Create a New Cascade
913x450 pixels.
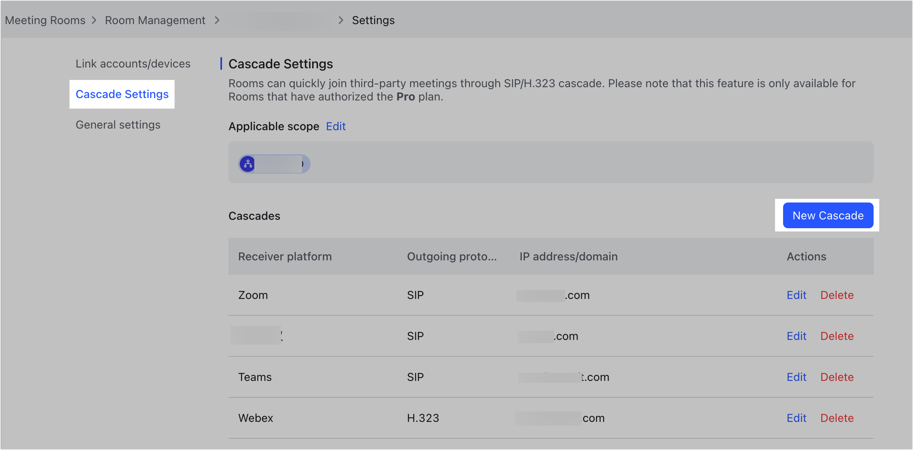coord(828,215)
